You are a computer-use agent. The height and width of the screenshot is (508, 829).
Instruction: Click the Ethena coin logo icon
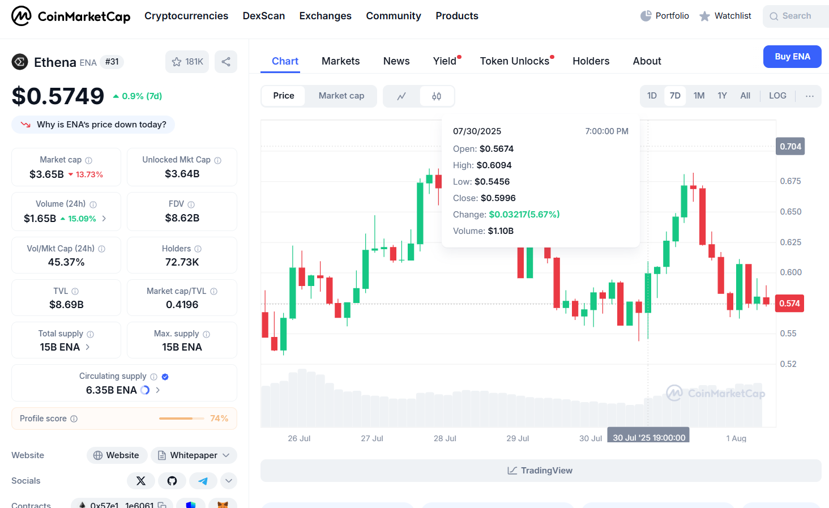click(20, 62)
